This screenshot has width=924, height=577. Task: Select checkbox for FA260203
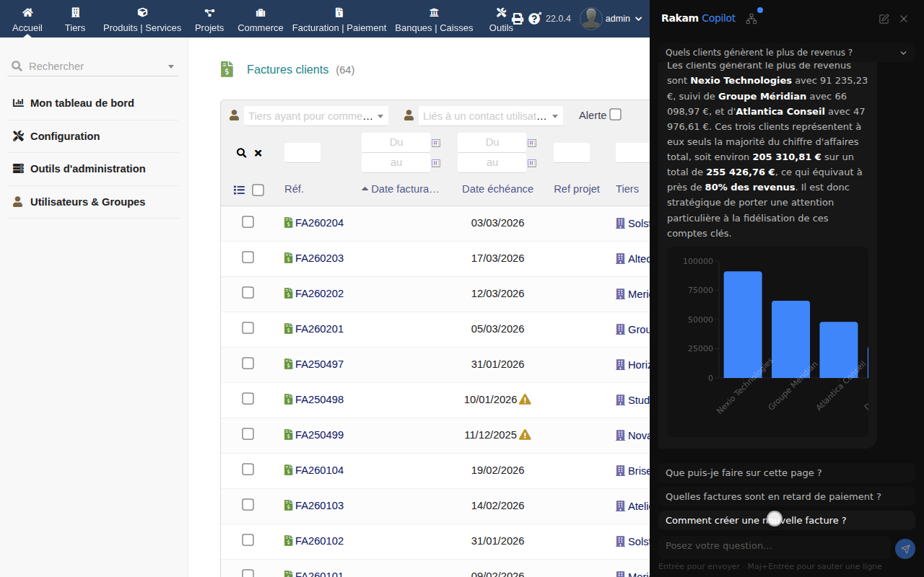click(248, 257)
